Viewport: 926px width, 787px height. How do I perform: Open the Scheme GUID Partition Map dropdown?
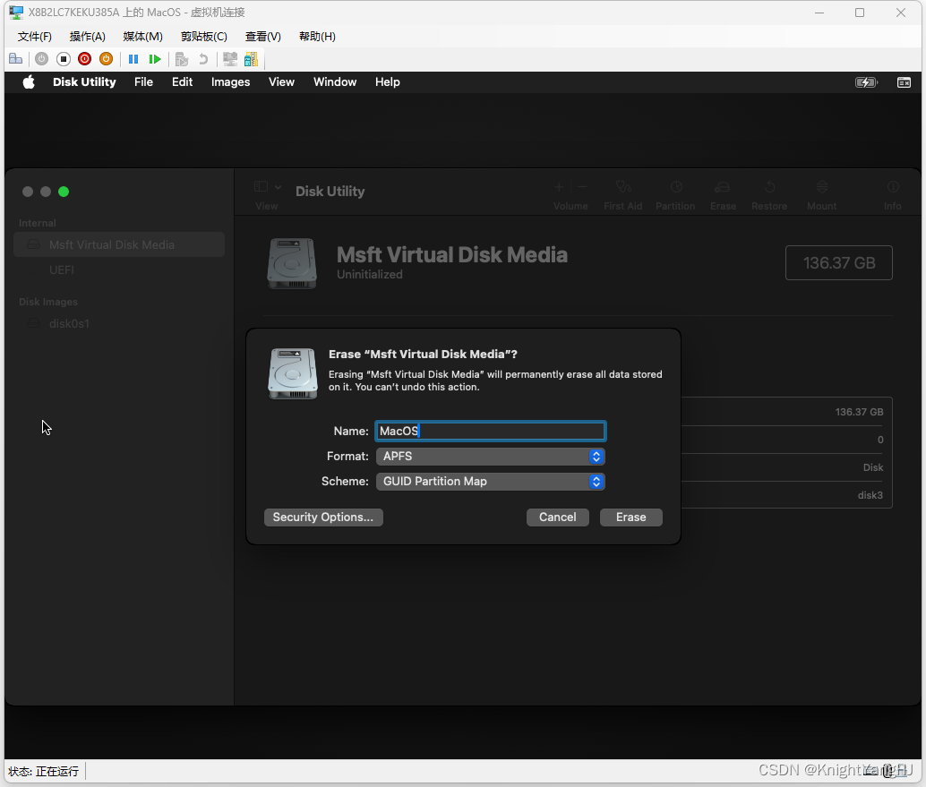[490, 481]
